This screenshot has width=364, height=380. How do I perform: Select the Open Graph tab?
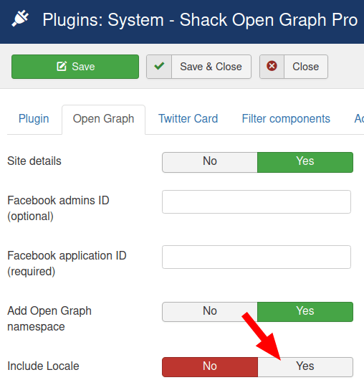click(x=103, y=119)
